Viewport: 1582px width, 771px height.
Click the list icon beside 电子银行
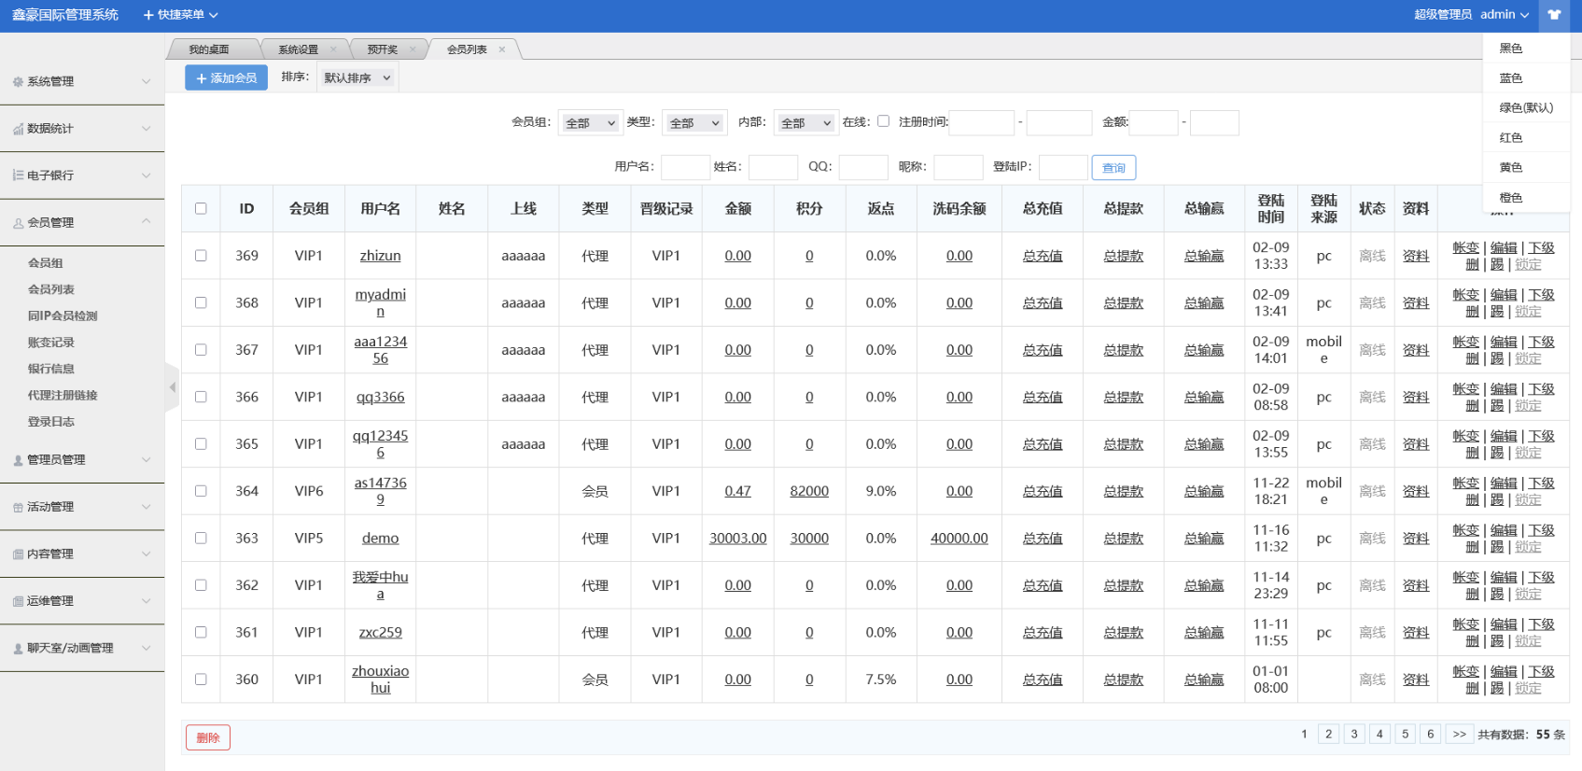tap(18, 175)
